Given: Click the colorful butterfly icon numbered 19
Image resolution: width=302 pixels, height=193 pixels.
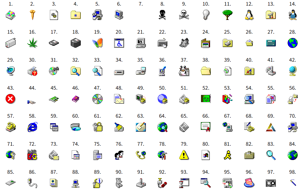Looking at the screenshot, I should click(98, 43).
